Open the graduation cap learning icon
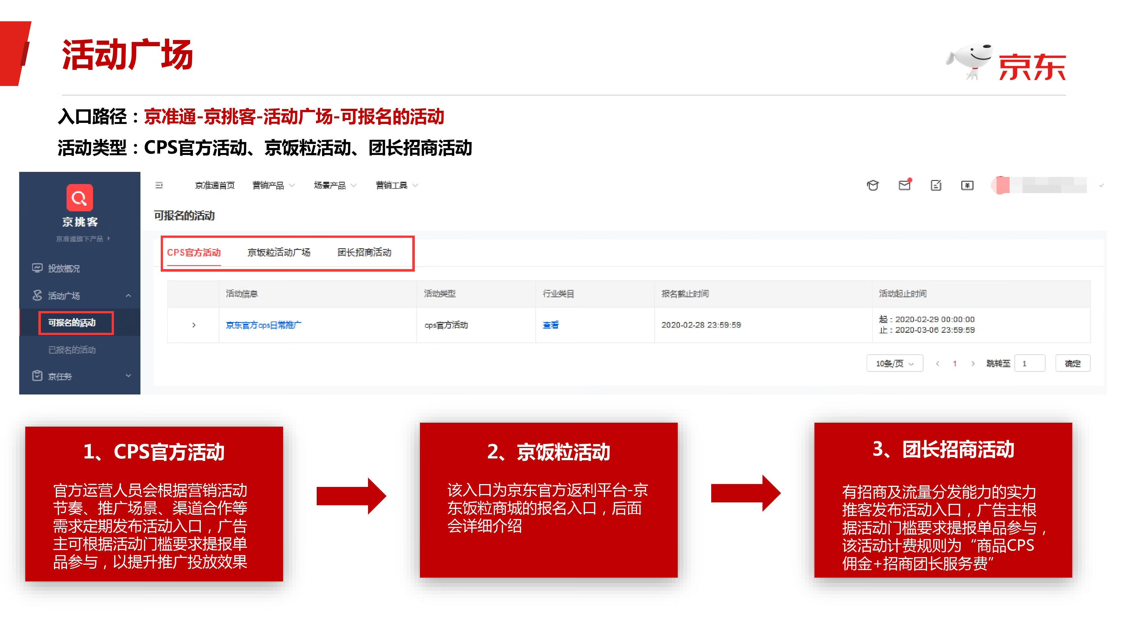Screen dimensions: 1128x634 873,185
